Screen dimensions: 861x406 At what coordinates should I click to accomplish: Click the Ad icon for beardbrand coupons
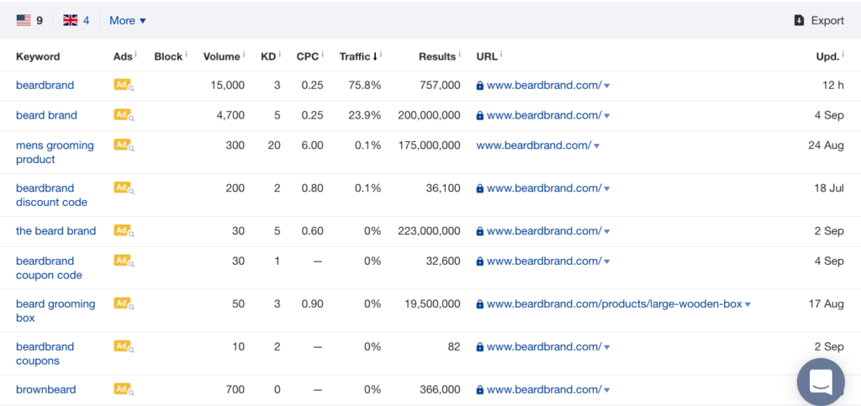[x=124, y=346]
